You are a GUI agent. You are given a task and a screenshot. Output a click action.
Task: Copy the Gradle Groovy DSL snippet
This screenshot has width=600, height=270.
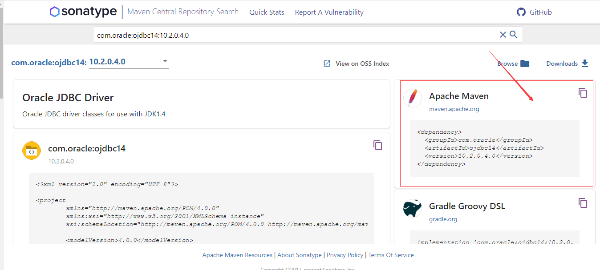pyautogui.click(x=583, y=203)
